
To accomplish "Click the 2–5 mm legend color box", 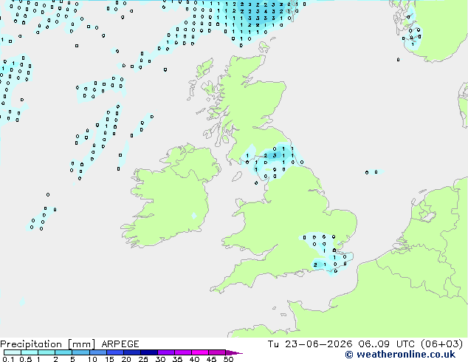I will click(63, 352).
